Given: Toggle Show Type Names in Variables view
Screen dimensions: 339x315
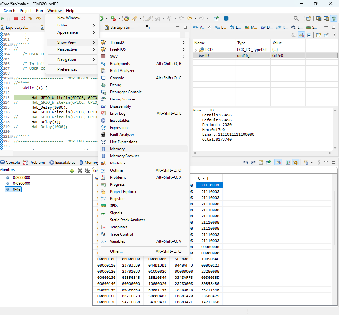Looking at the screenshot, I should [x=294, y=35].
